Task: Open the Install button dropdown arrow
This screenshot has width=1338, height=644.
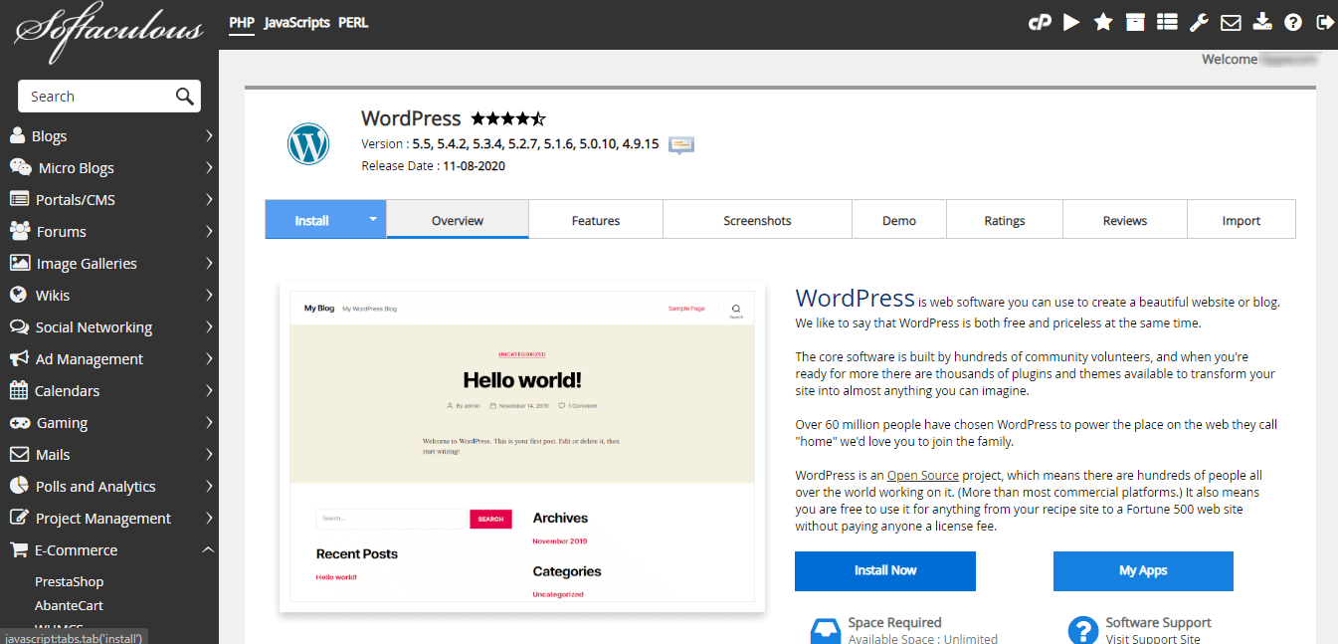Action: (x=373, y=219)
